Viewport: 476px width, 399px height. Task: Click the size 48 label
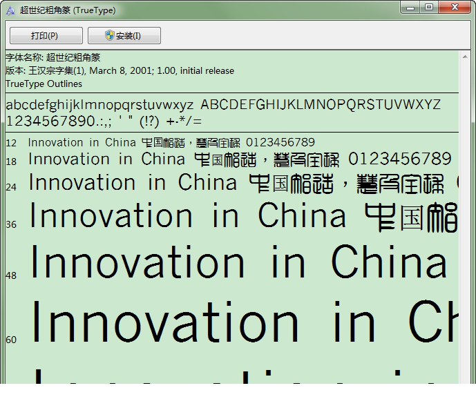pyautogui.click(x=11, y=275)
